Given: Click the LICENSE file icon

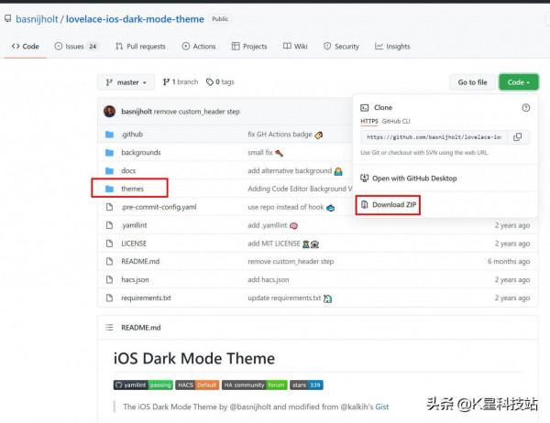Looking at the screenshot, I should pyautogui.click(x=109, y=244).
